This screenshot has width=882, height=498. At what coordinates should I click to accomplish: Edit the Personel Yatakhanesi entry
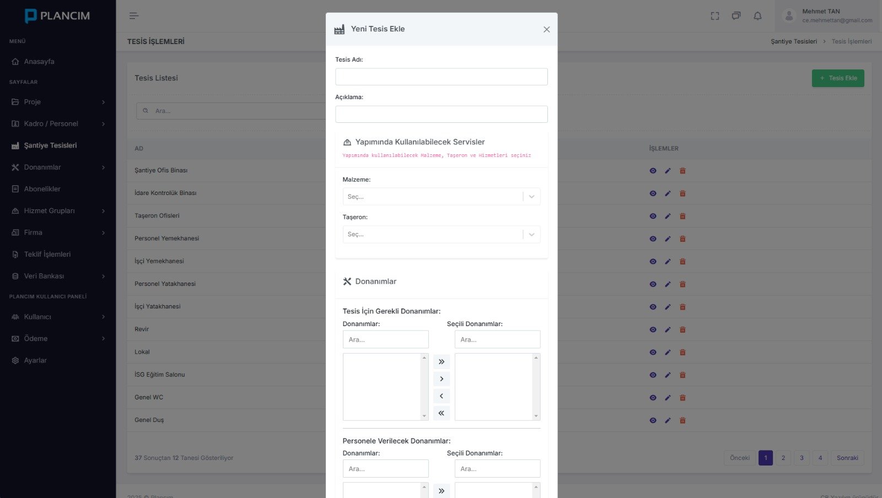668,284
